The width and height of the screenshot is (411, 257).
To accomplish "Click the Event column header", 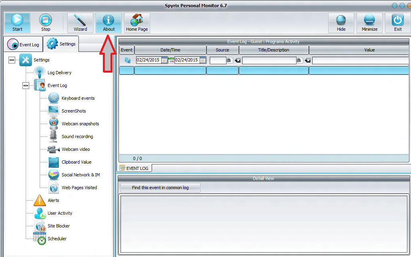I will [x=126, y=50].
